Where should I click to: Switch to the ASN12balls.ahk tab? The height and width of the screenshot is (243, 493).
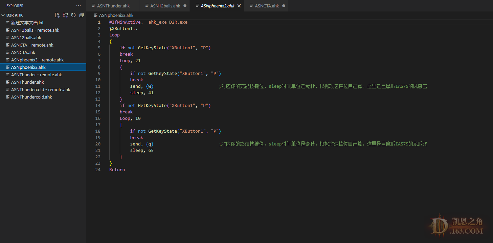click(165, 6)
